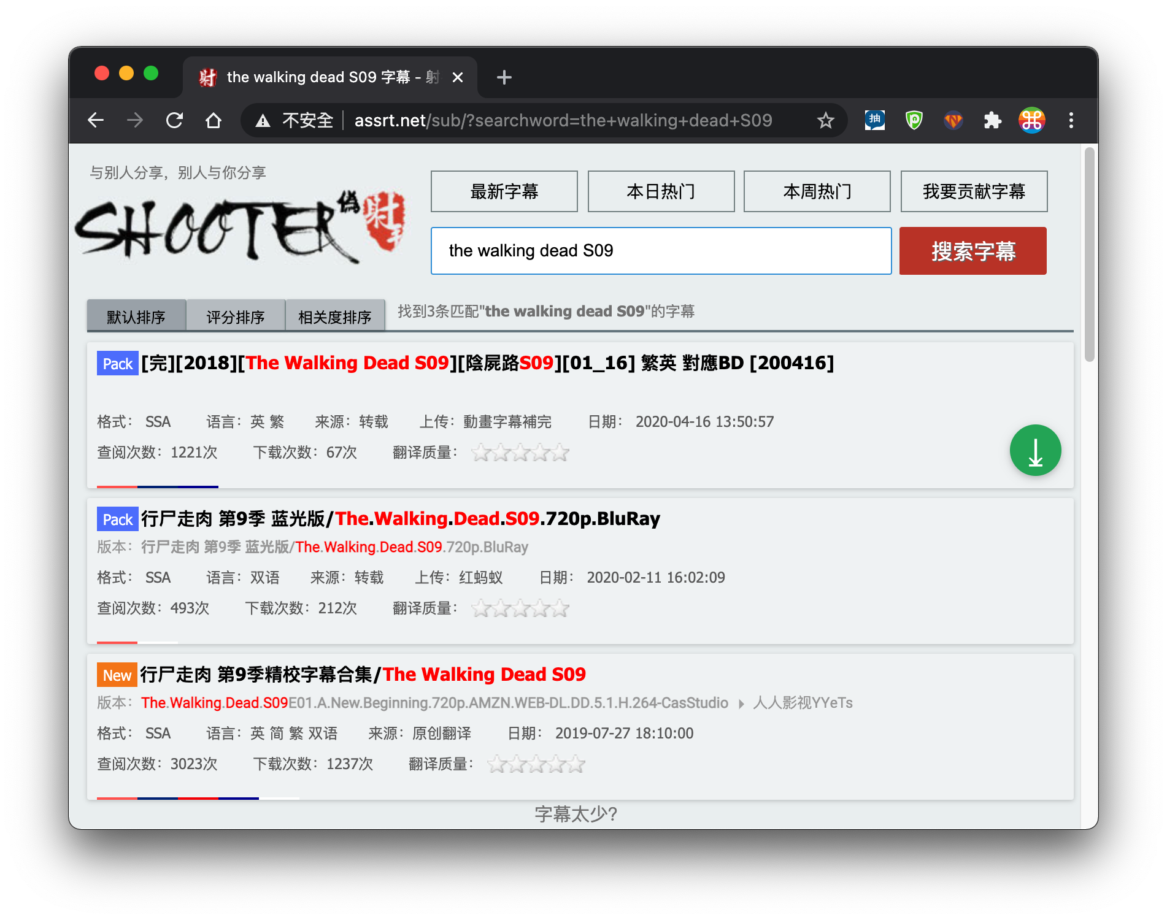Viewport: 1167px width, 920px height.
Task: Click the blue translate extension icon
Action: point(874,120)
